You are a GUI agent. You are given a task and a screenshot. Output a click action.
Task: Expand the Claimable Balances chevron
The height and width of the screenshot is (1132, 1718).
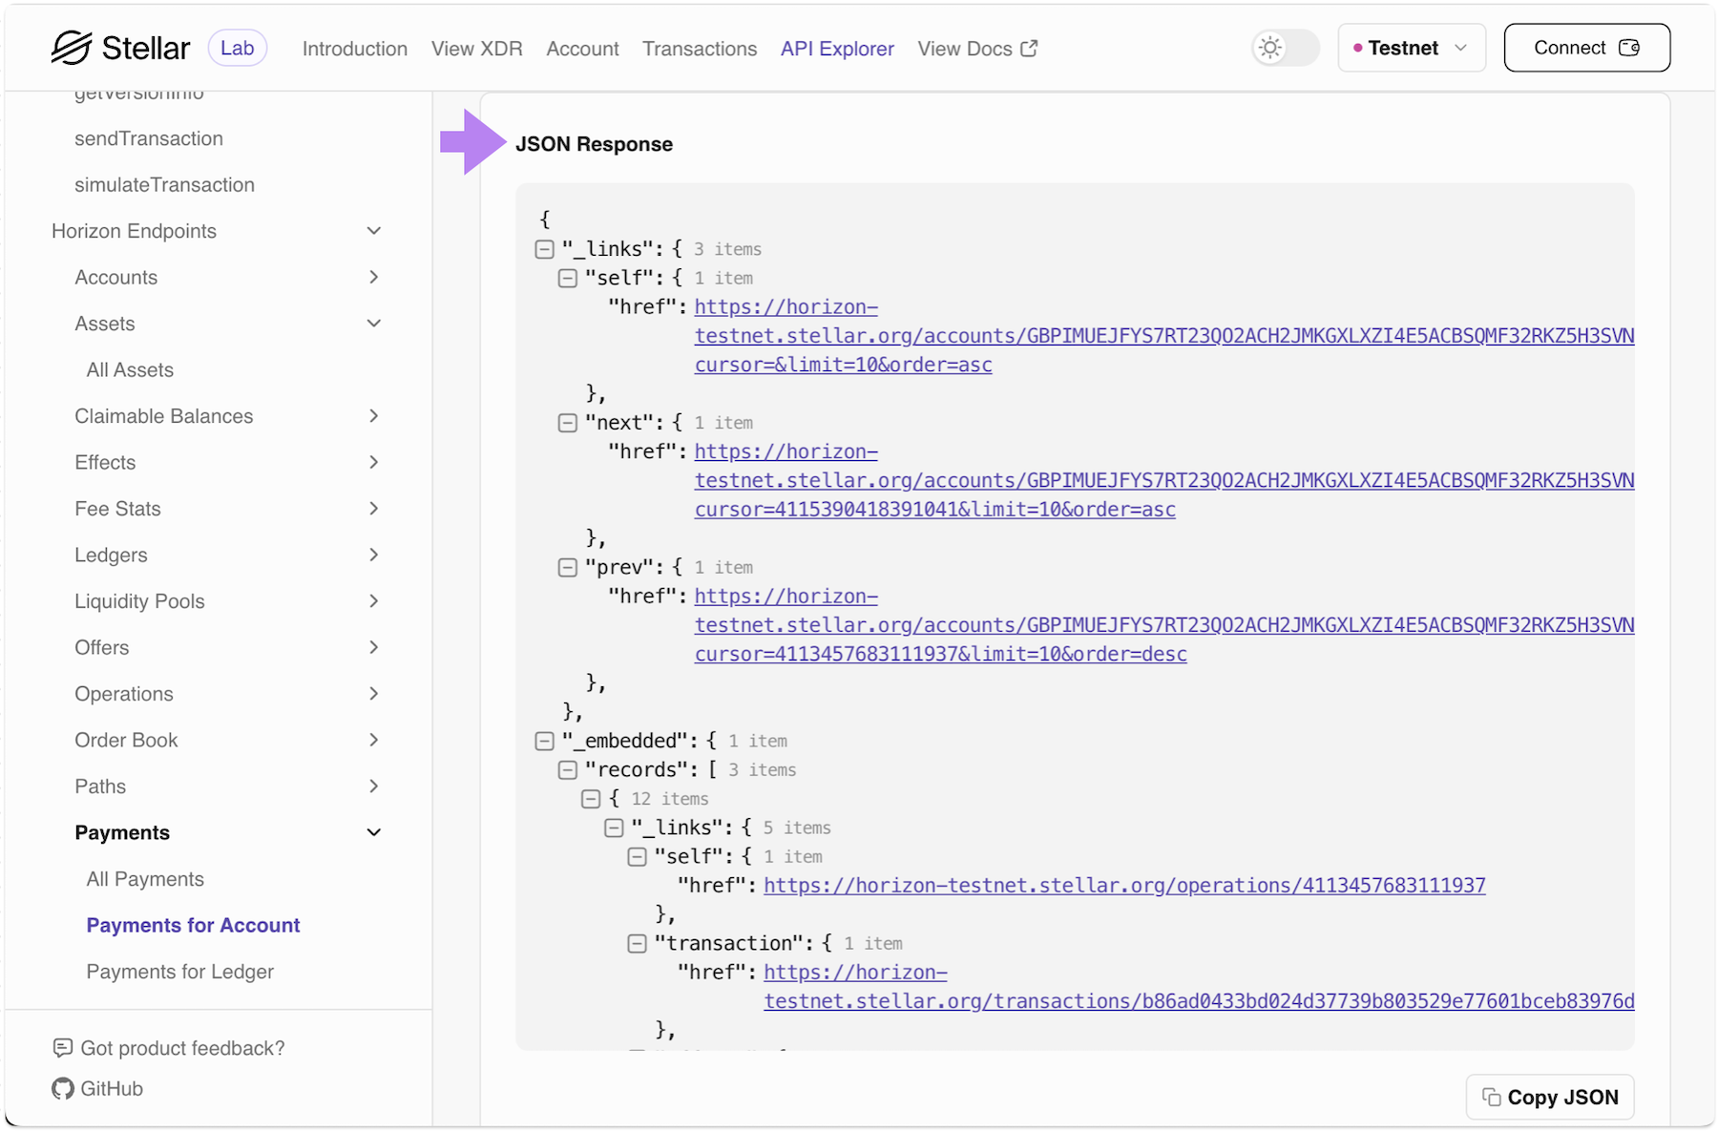tap(374, 416)
